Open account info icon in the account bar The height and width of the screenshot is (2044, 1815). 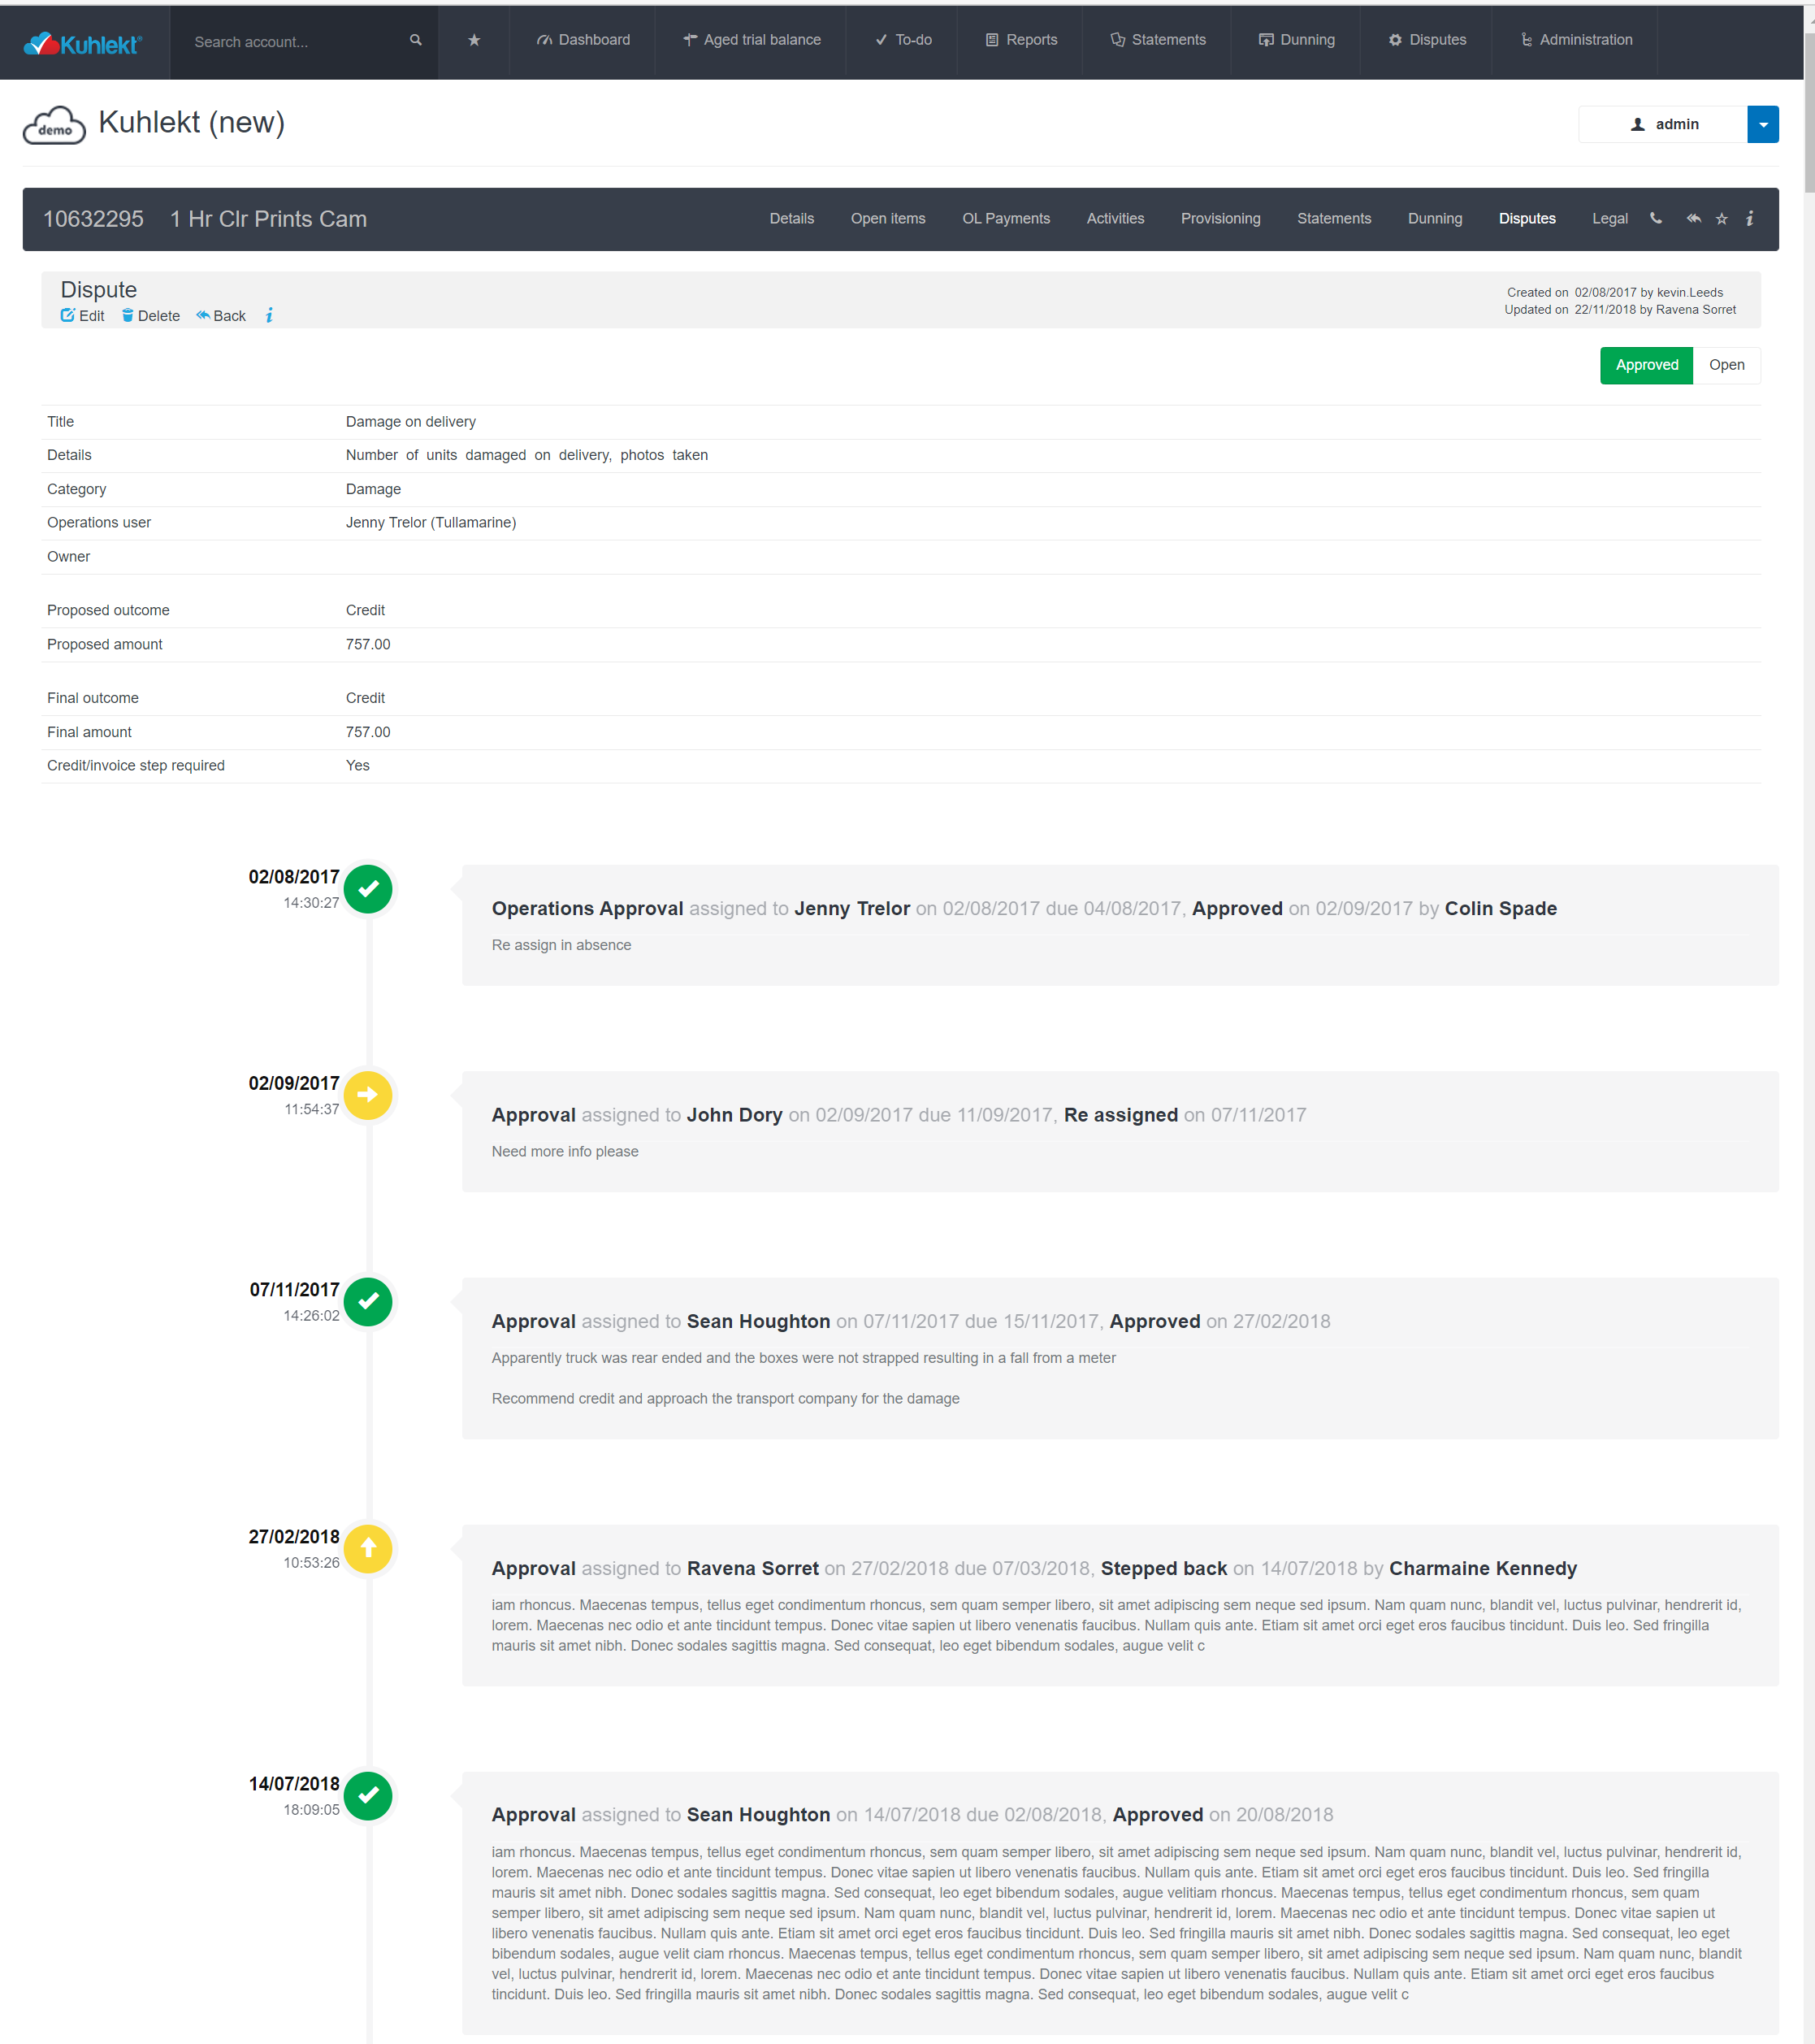pyautogui.click(x=1750, y=219)
